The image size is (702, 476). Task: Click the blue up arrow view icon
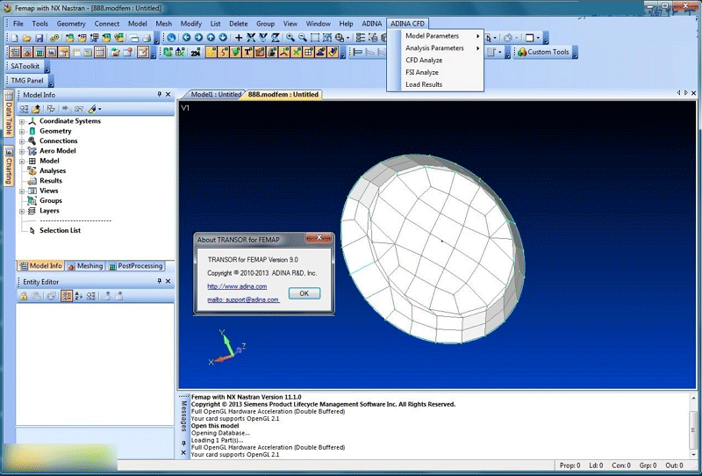point(211,38)
